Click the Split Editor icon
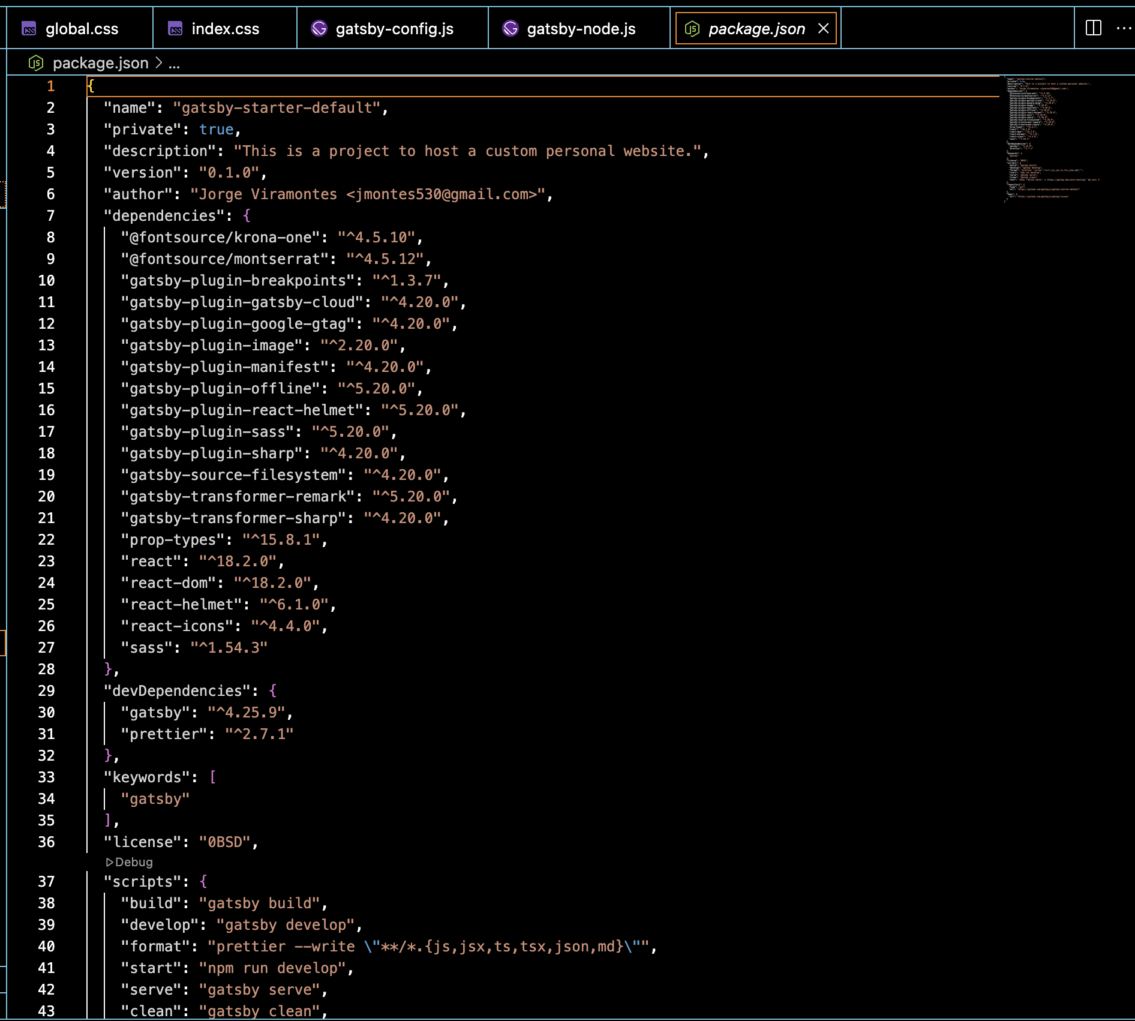 point(1094,27)
